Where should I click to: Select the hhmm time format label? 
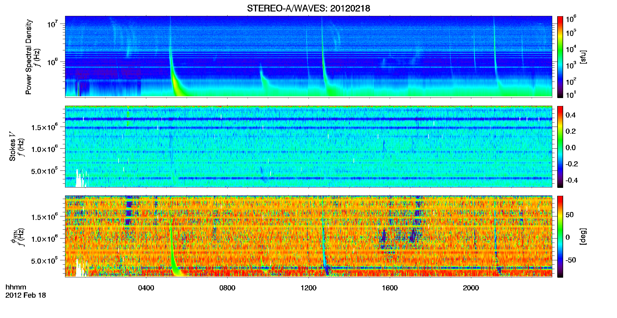point(16,287)
